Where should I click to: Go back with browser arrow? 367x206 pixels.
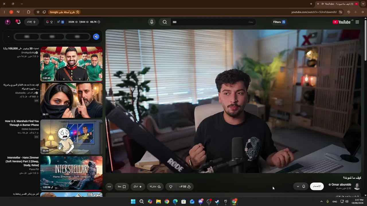click(363, 12)
